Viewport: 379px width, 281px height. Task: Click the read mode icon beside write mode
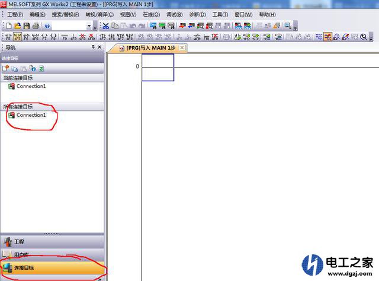(319, 37)
